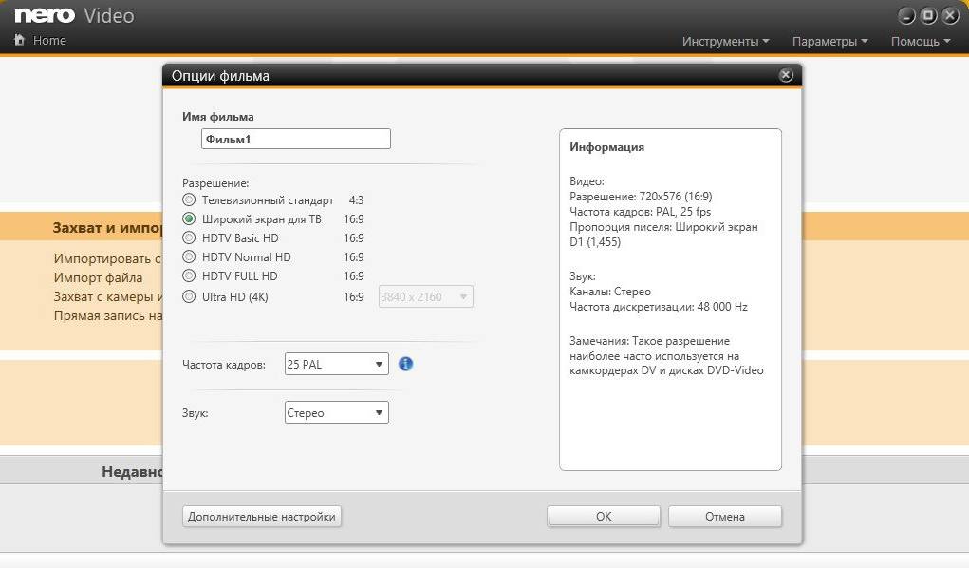
Task: Go to Home in the top bar
Action: tap(49, 40)
